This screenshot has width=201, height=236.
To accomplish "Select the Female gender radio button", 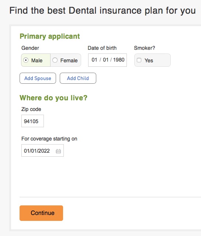I will point(55,60).
